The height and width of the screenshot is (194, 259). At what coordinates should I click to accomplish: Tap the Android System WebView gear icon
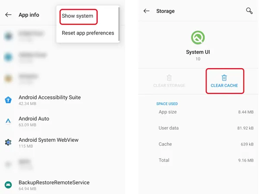pos(8,142)
